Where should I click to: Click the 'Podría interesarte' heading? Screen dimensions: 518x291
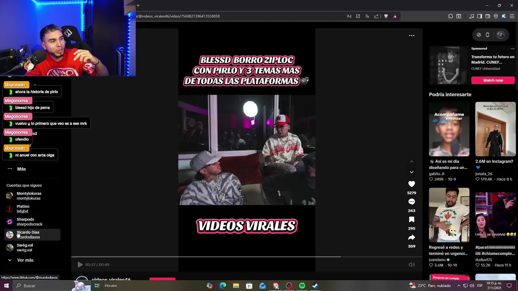(450, 95)
